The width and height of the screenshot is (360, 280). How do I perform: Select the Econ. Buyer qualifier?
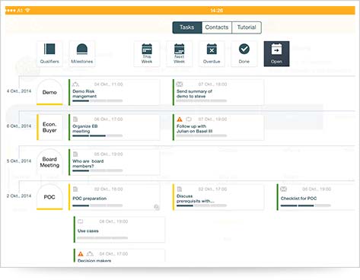(49, 127)
